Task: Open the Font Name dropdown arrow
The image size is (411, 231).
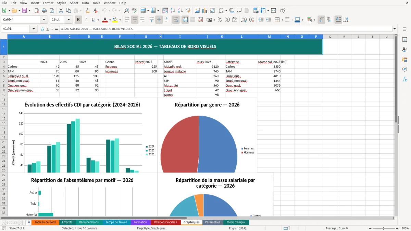Action: point(43,20)
